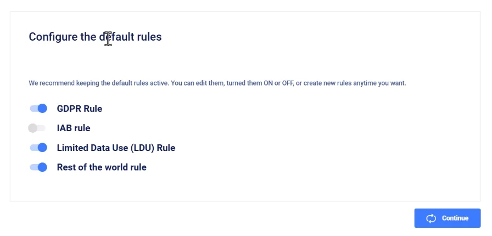Image resolution: width=492 pixels, height=236 pixels.
Task: Switch off the Rest of the world rule
Action: click(38, 167)
